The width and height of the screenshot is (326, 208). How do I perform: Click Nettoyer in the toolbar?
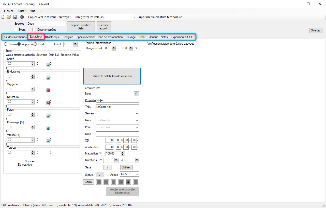pyautogui.click(x=65, y=17)
